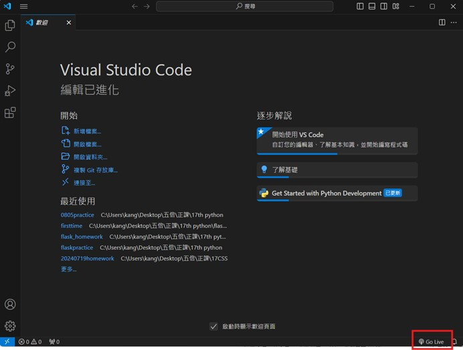Open notifications bell in status bar

point(455,342)
